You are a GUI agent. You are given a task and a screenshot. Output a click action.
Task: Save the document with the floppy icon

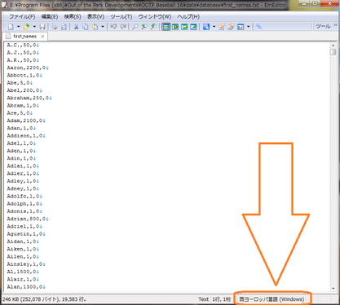tap(42, 27)
